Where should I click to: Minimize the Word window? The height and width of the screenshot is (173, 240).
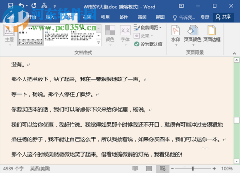[198, 6]
